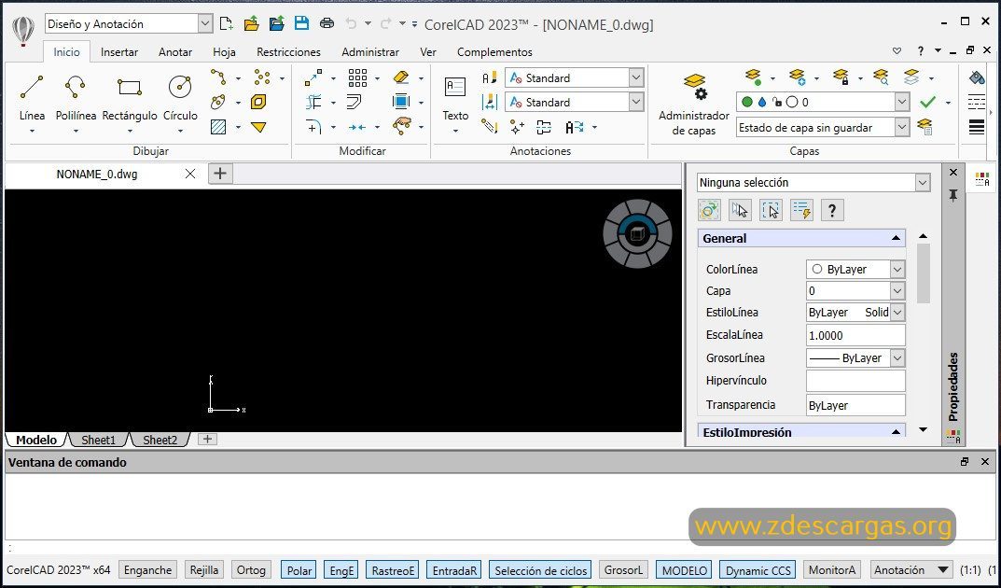1001x588 pixels.
Task: Click the layer lock icon
Action: (841, 77)
